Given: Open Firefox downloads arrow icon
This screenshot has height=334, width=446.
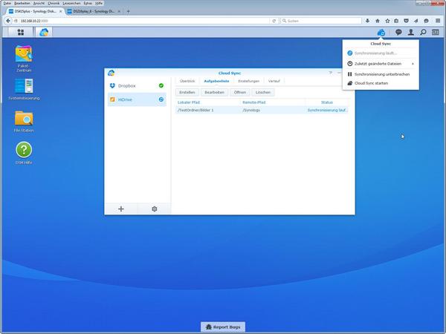Looking at the screenshot, I should [367, 21].
